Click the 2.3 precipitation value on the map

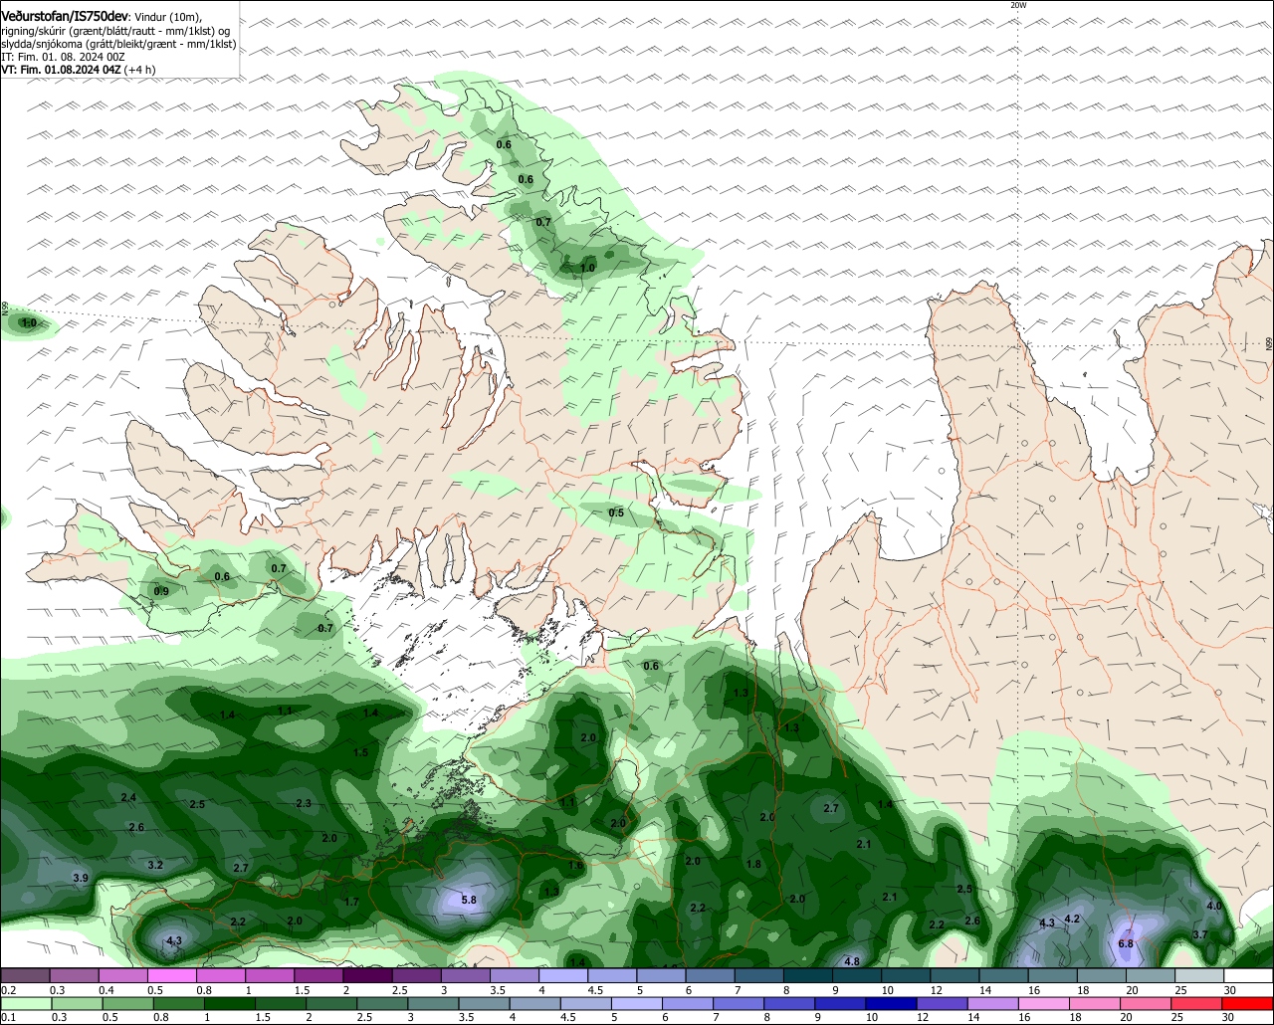click(x=304, y=803)
